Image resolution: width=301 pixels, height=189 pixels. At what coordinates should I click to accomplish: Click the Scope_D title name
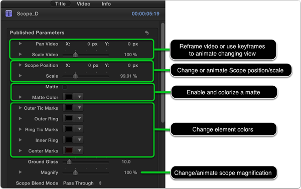click(x=28, y=14)
